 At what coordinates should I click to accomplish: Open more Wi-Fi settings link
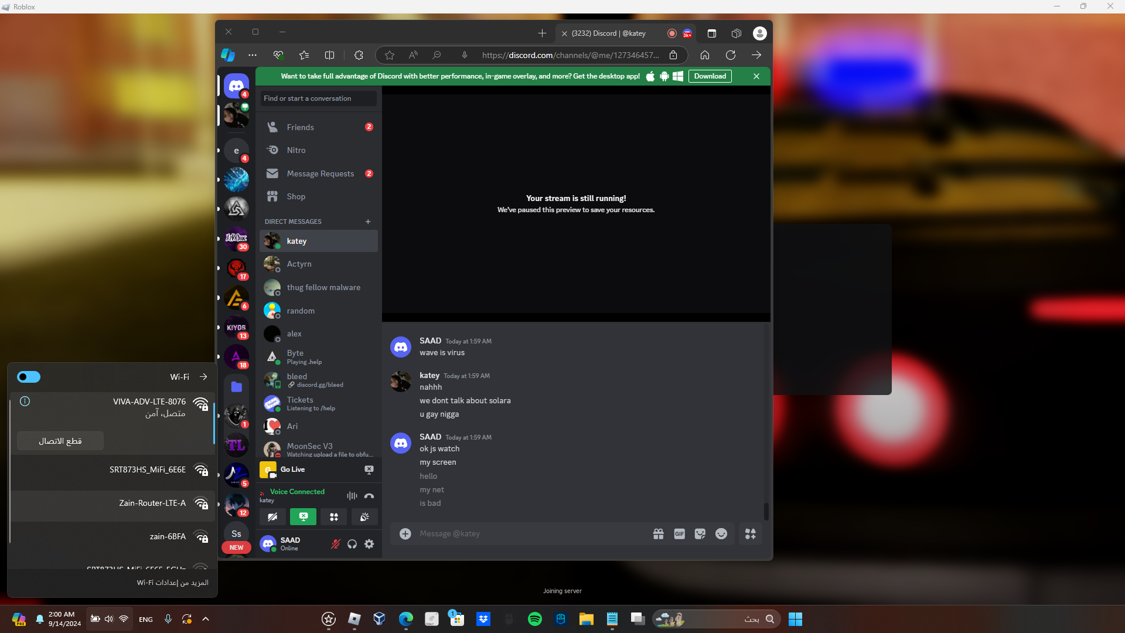tap(173, 583)
